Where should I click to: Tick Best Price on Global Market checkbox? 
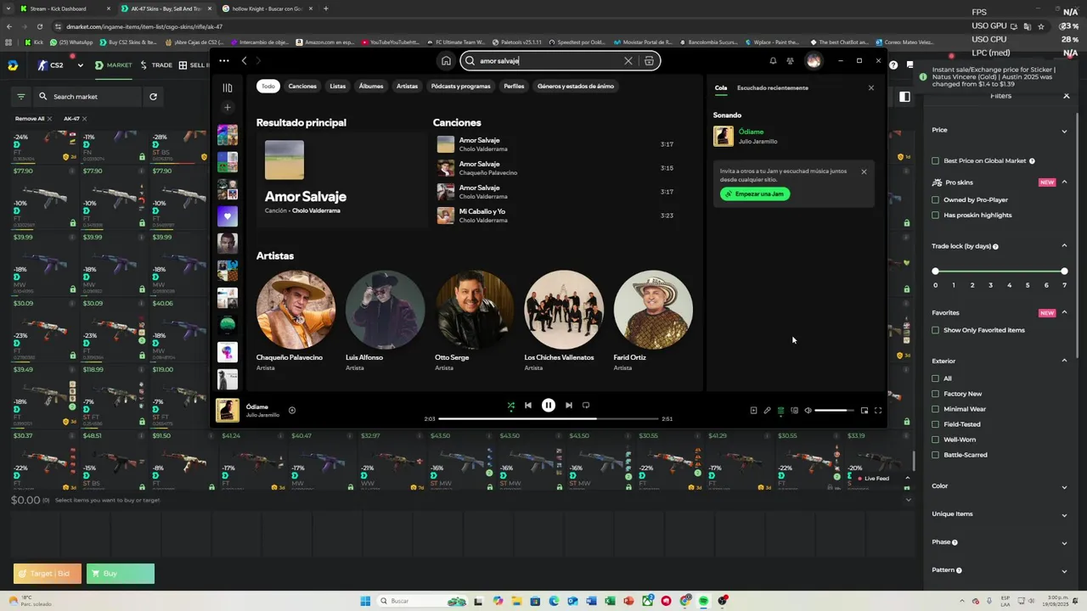[936, 161]
